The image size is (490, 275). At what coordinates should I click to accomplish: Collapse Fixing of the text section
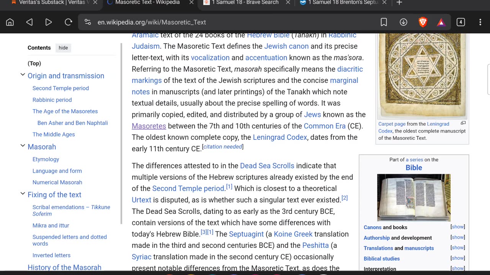coord(23,194)
